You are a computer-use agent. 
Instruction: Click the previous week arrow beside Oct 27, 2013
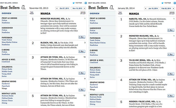tap(57, 8)
